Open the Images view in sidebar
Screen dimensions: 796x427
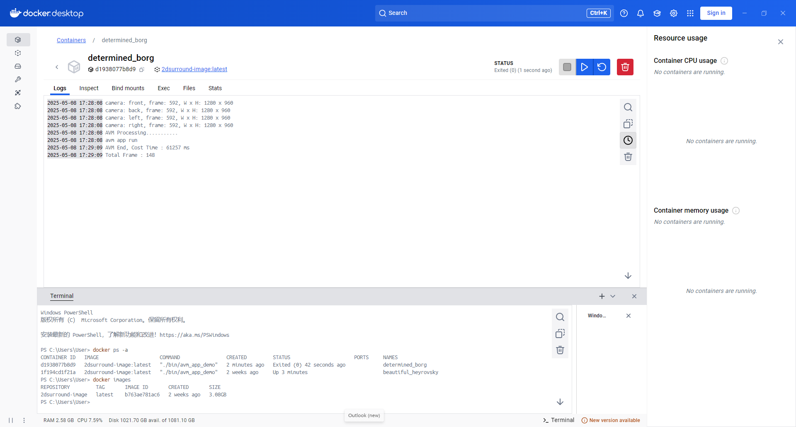coord(18,53)
